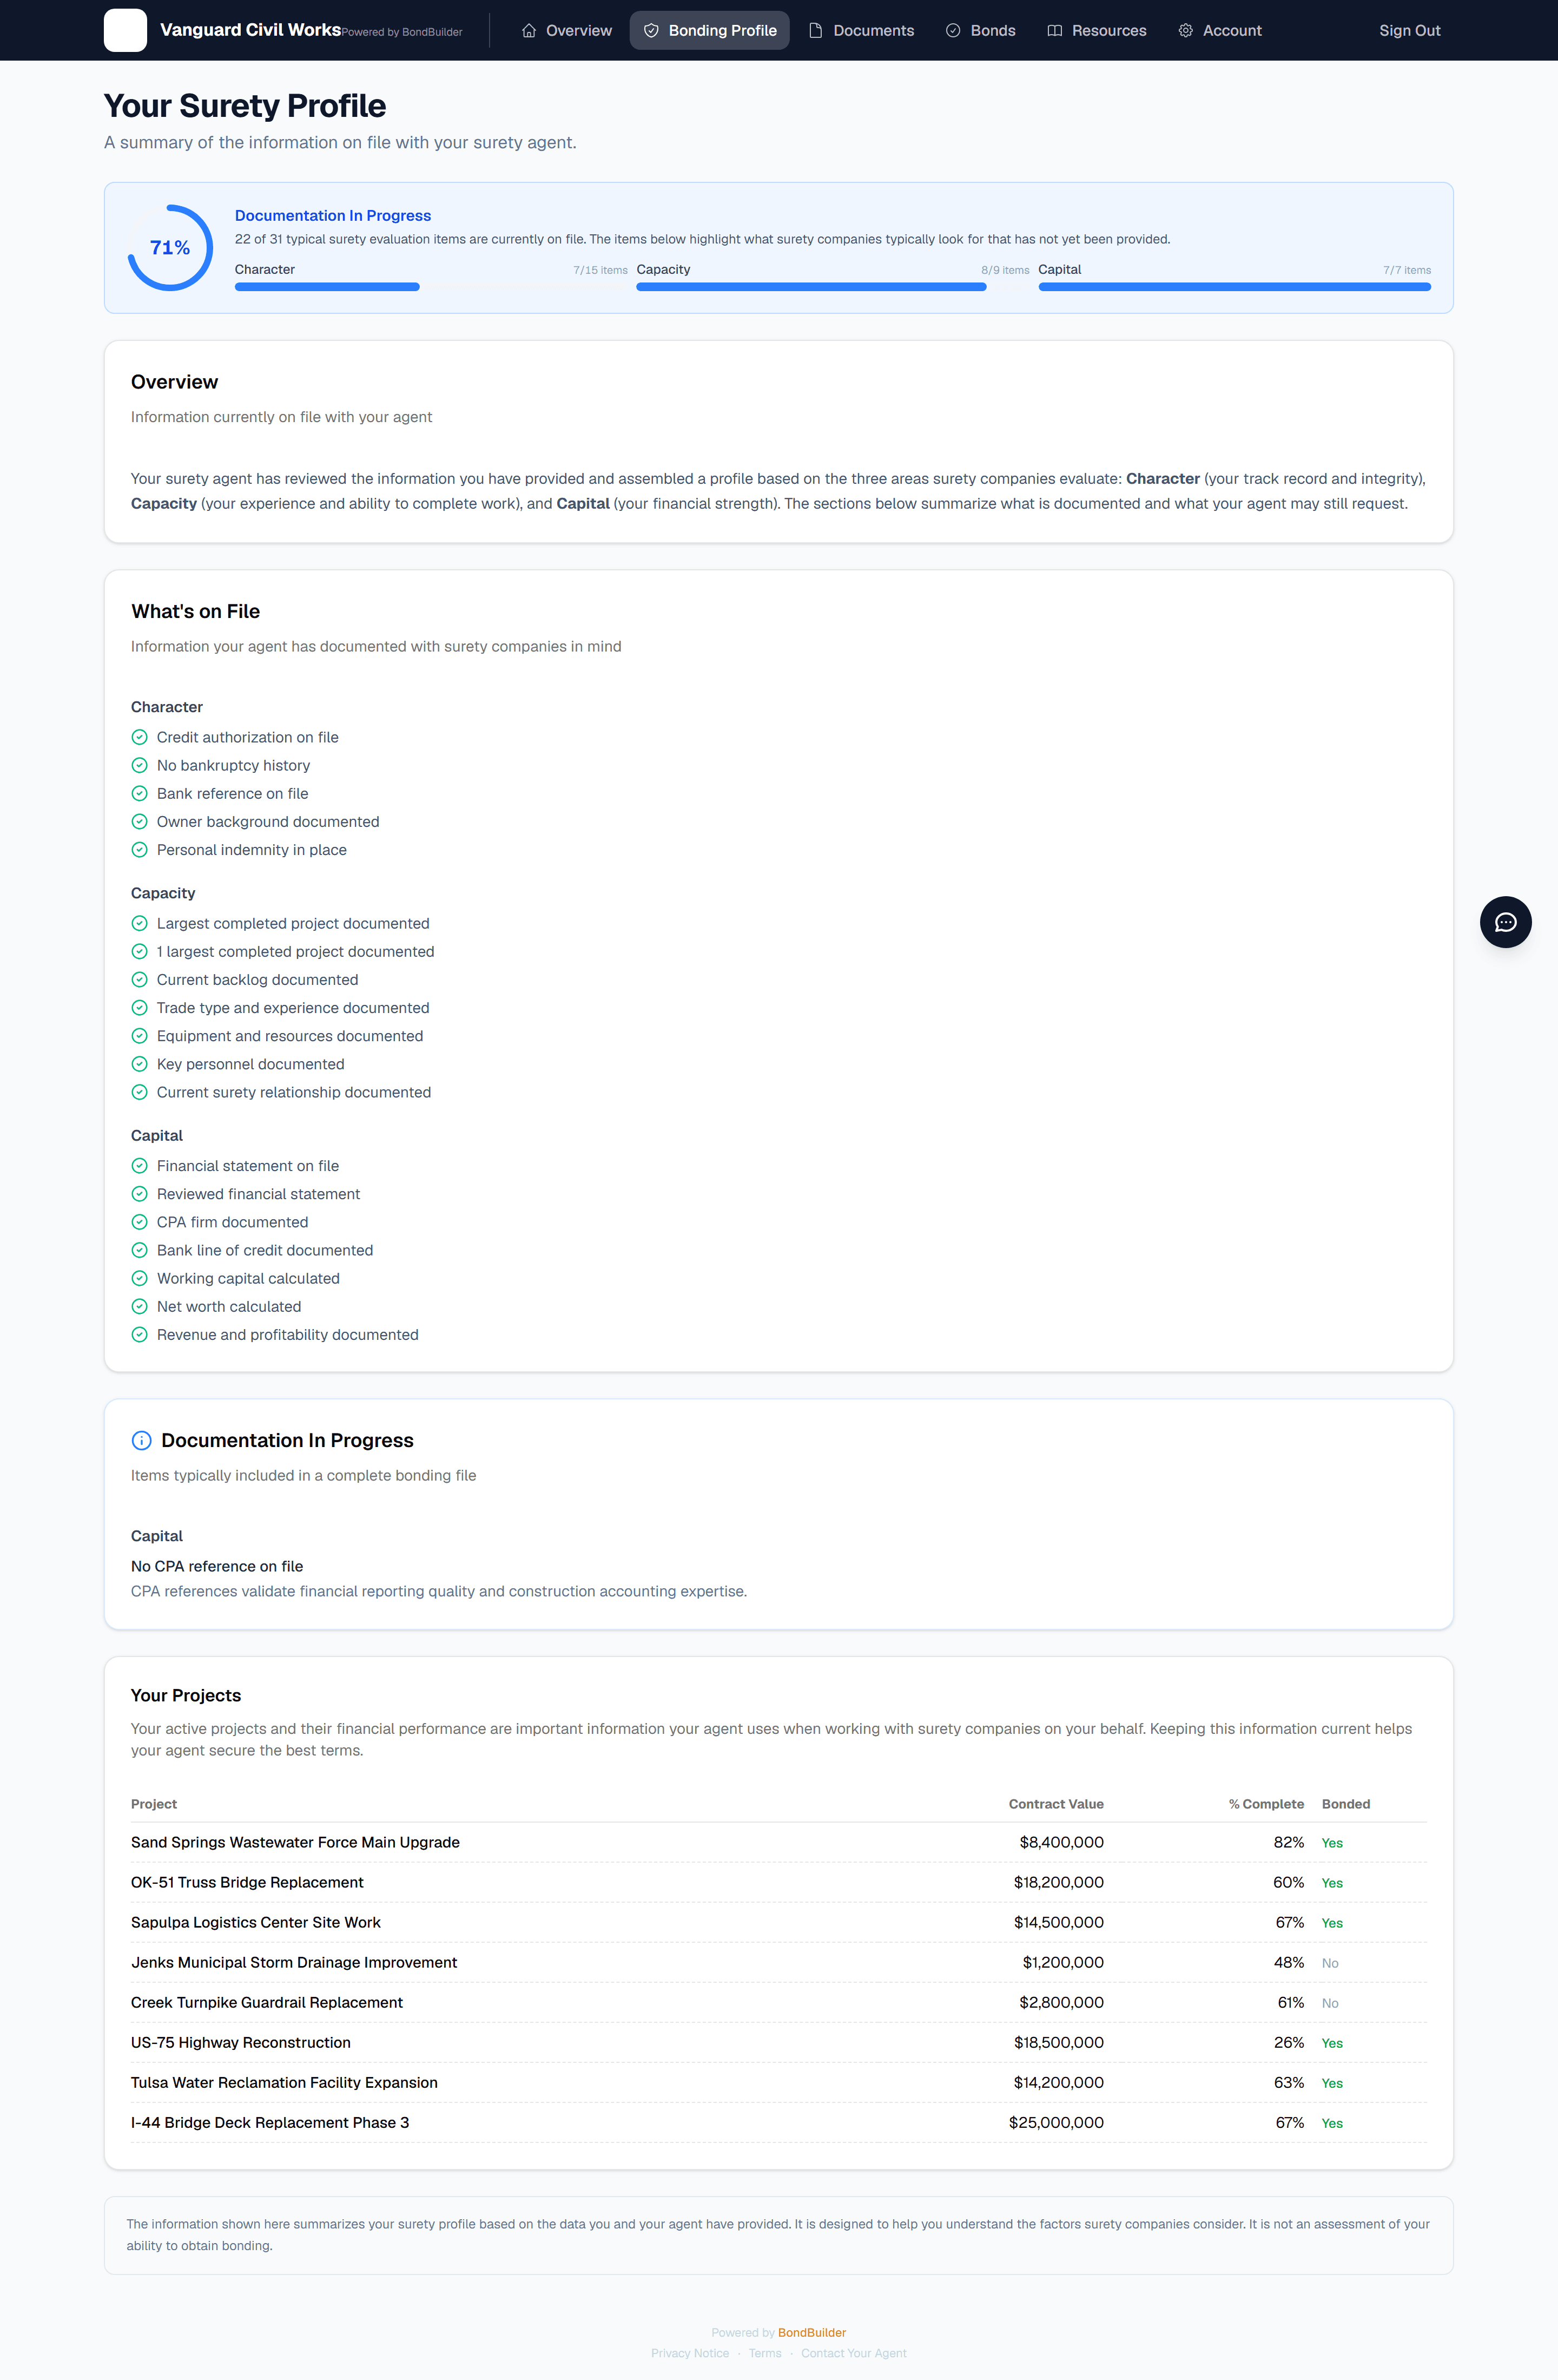Click the home icon beside Overview

coord(529,31)
